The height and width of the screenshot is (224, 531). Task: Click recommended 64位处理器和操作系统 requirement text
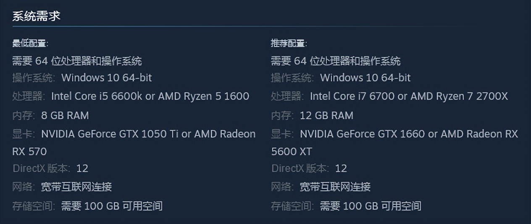pos(336,61)
